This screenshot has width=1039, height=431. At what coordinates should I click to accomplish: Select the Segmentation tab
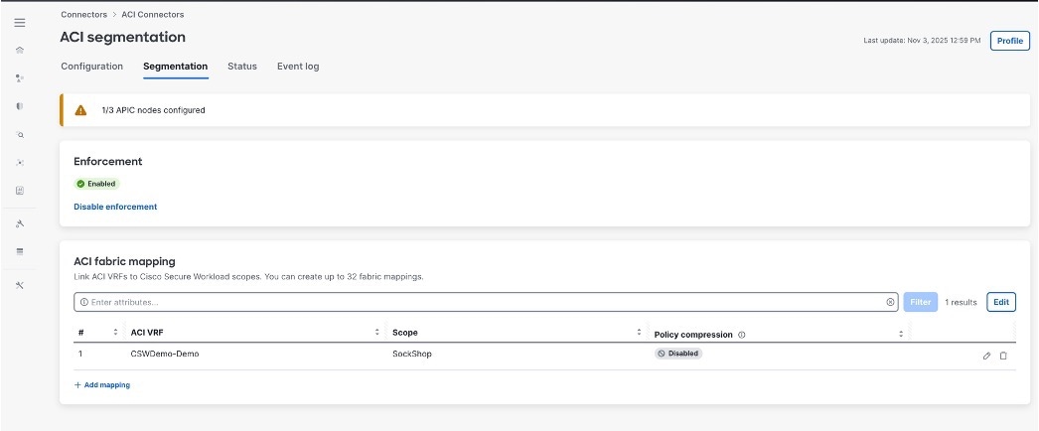point(176,67)
